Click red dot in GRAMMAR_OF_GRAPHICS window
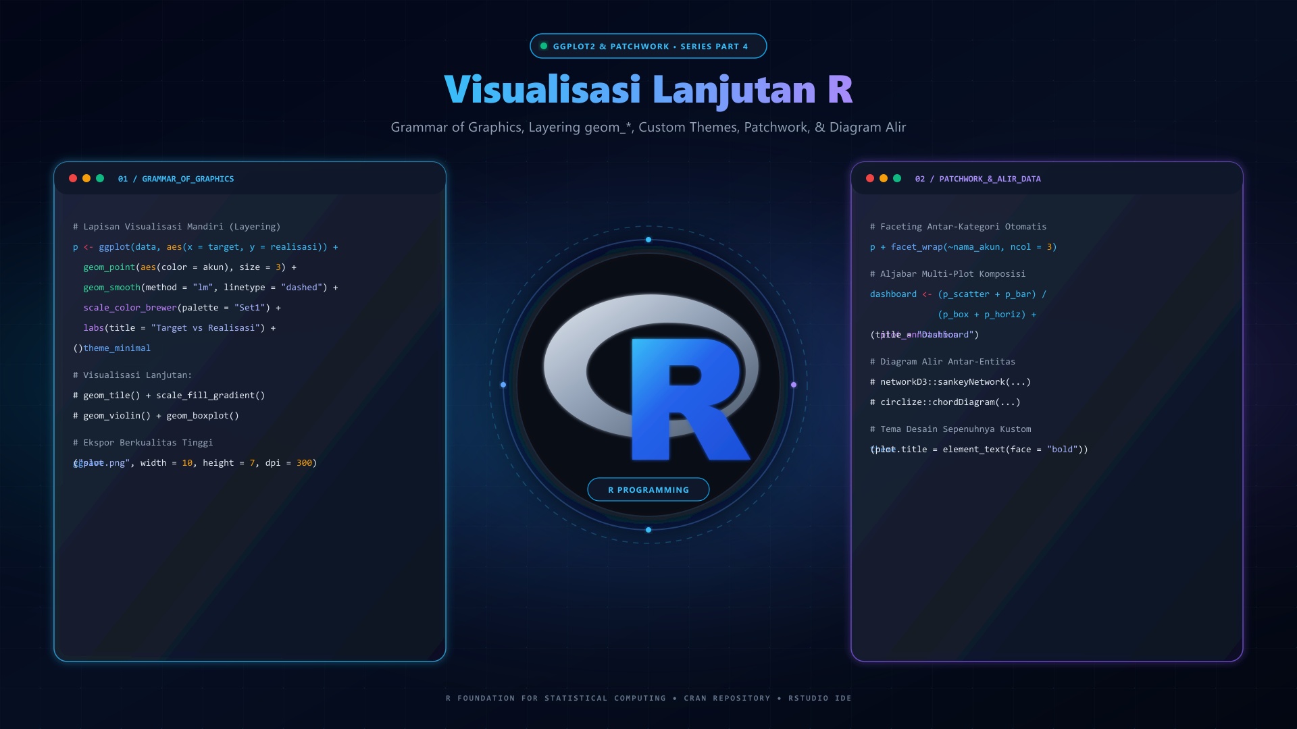This screenshot has height=729, width=1297. tap(73, 178)
